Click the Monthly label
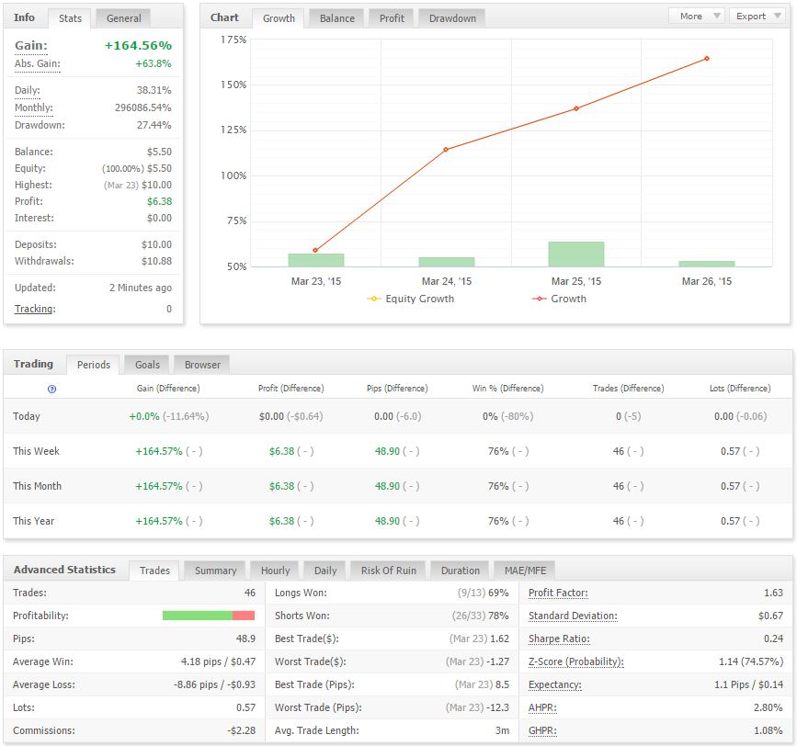The image size is (797, 746). [33, 107]
